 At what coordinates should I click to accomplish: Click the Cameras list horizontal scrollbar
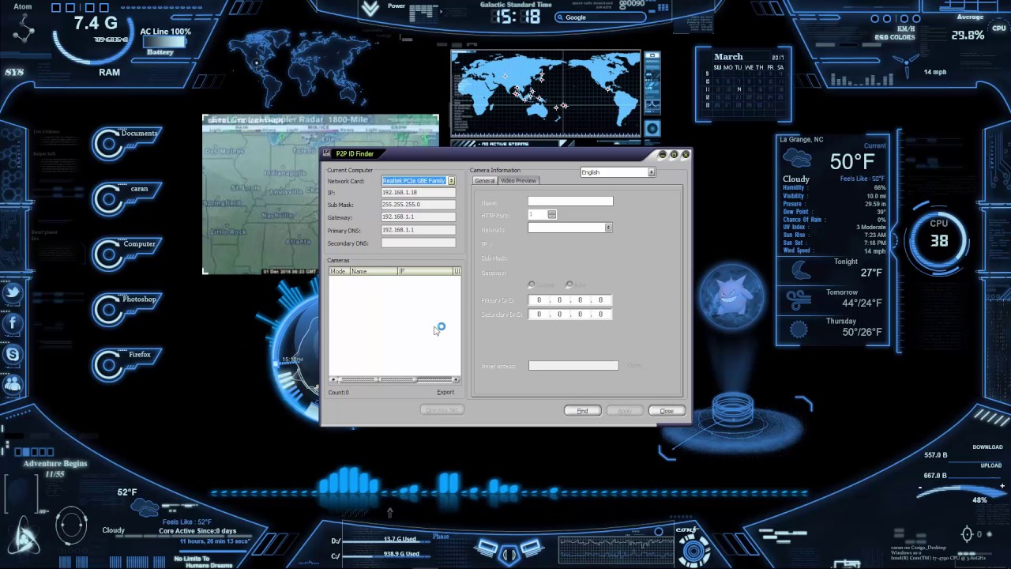(394, 379)
